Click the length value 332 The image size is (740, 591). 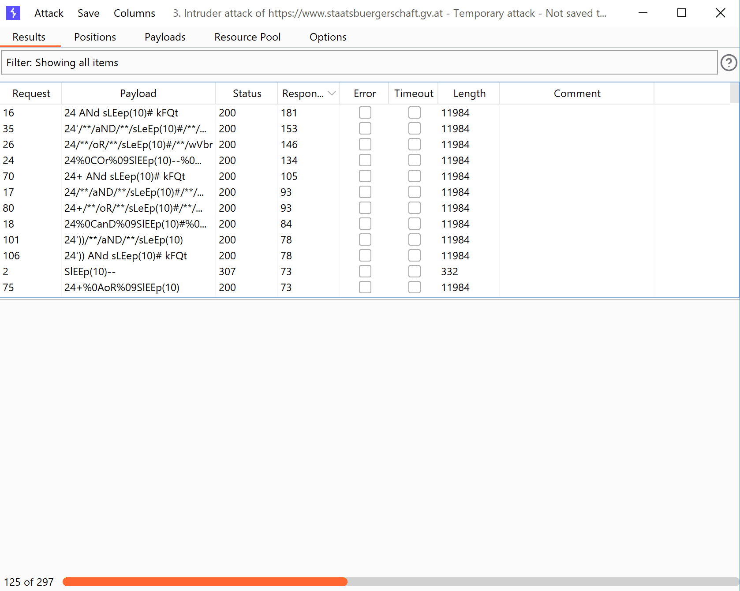coord(450,272)
